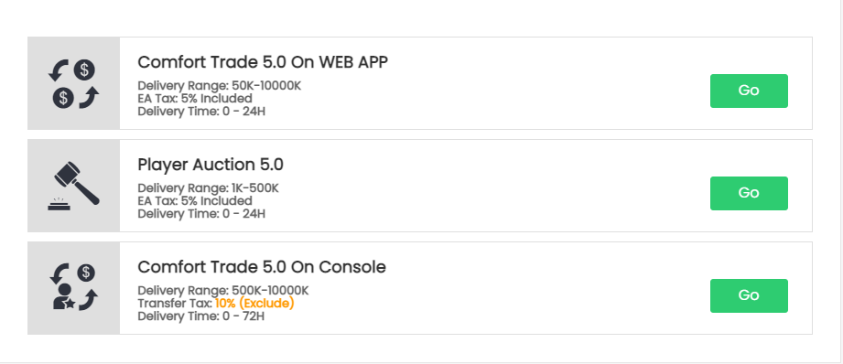Click EA Tax line under WEB APP trade

[x=195, y=99]
